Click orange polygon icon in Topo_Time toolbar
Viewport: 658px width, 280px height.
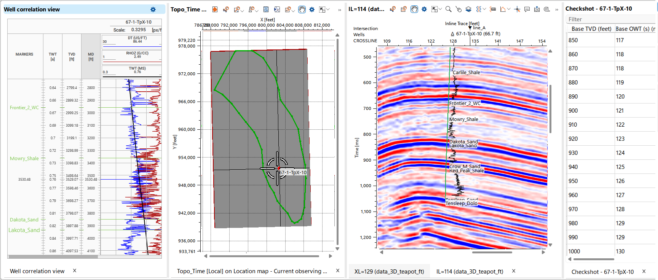(x=215, y=10)
